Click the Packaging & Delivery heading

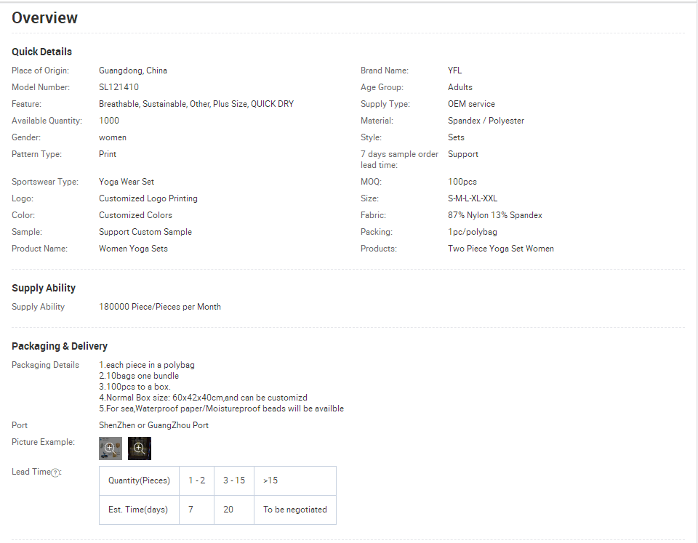pyautogui.click(x=60, y=346)
